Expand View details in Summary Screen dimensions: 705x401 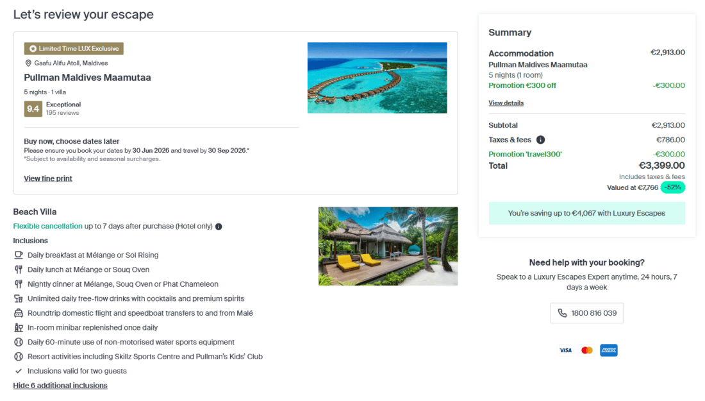coord(506,103)
